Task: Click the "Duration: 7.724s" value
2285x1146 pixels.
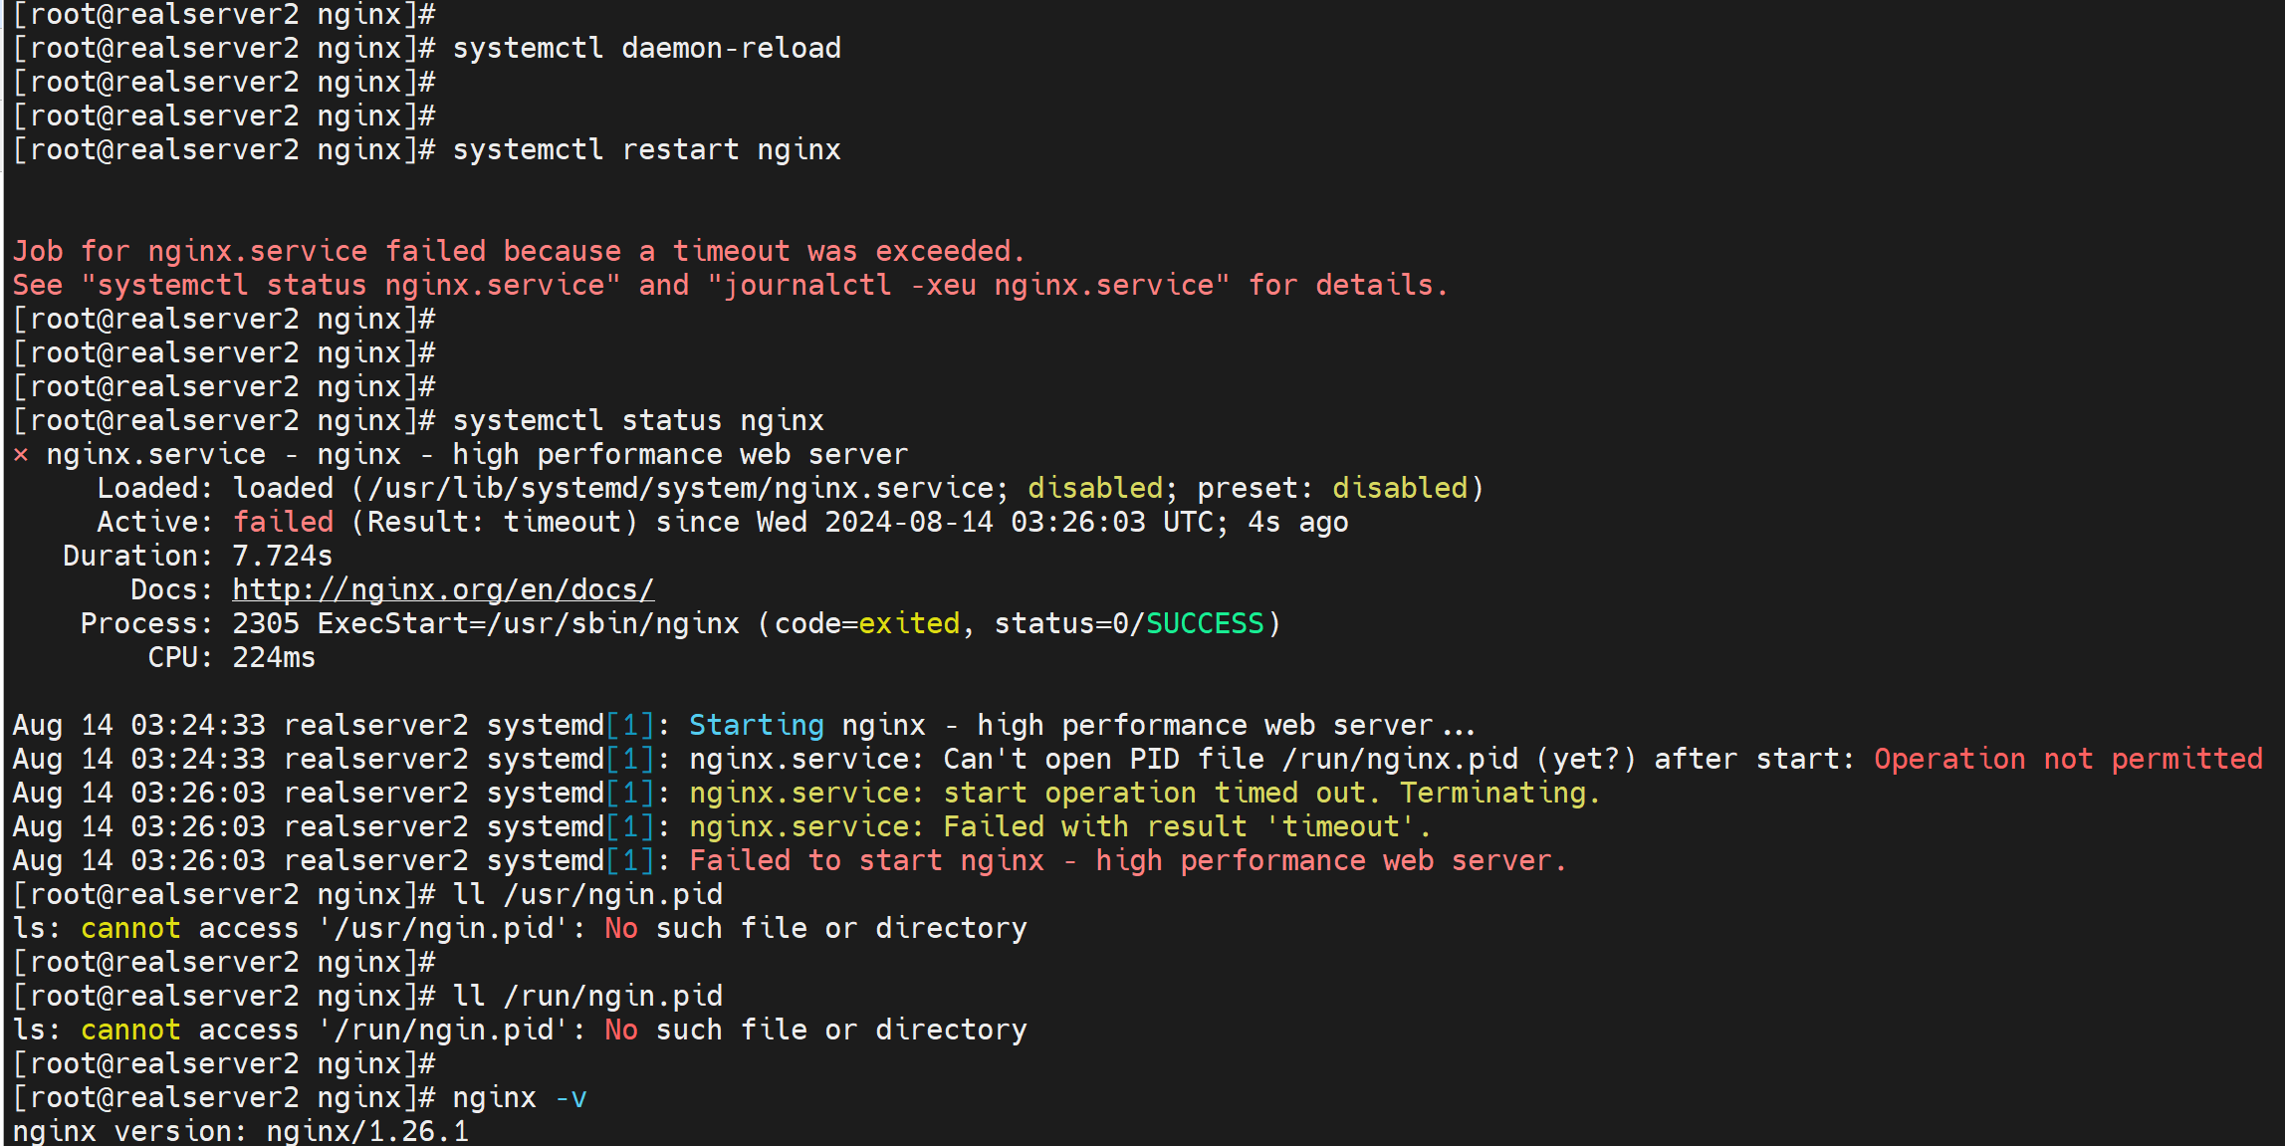Action: tap(282, 556)
